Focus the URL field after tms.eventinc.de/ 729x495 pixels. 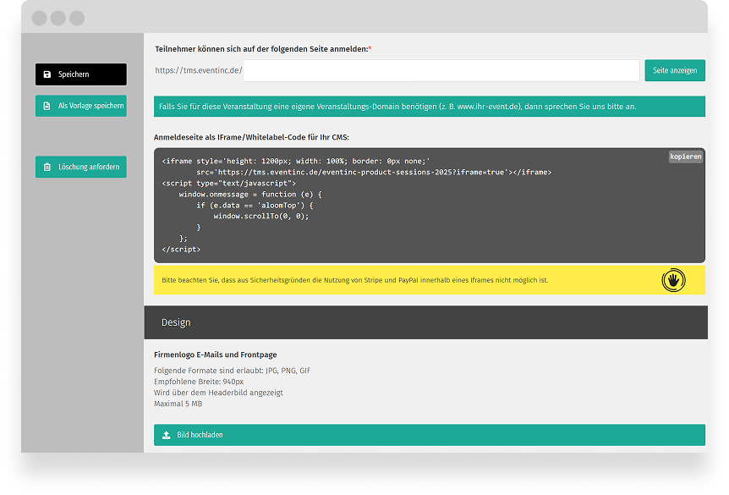(441, 70)
